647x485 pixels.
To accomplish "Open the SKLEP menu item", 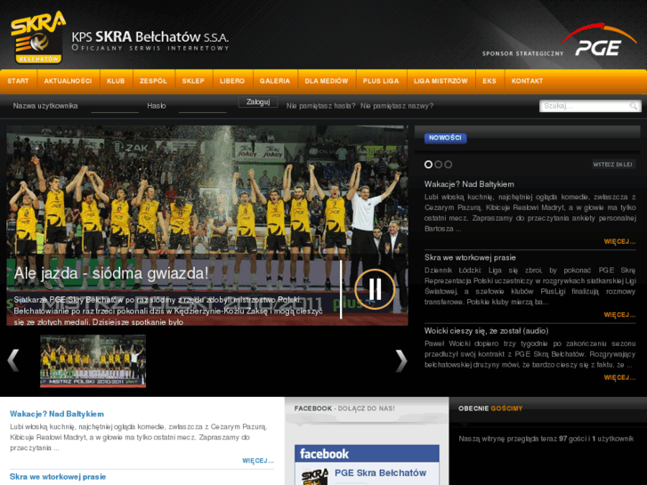I will tap(193, 81).
